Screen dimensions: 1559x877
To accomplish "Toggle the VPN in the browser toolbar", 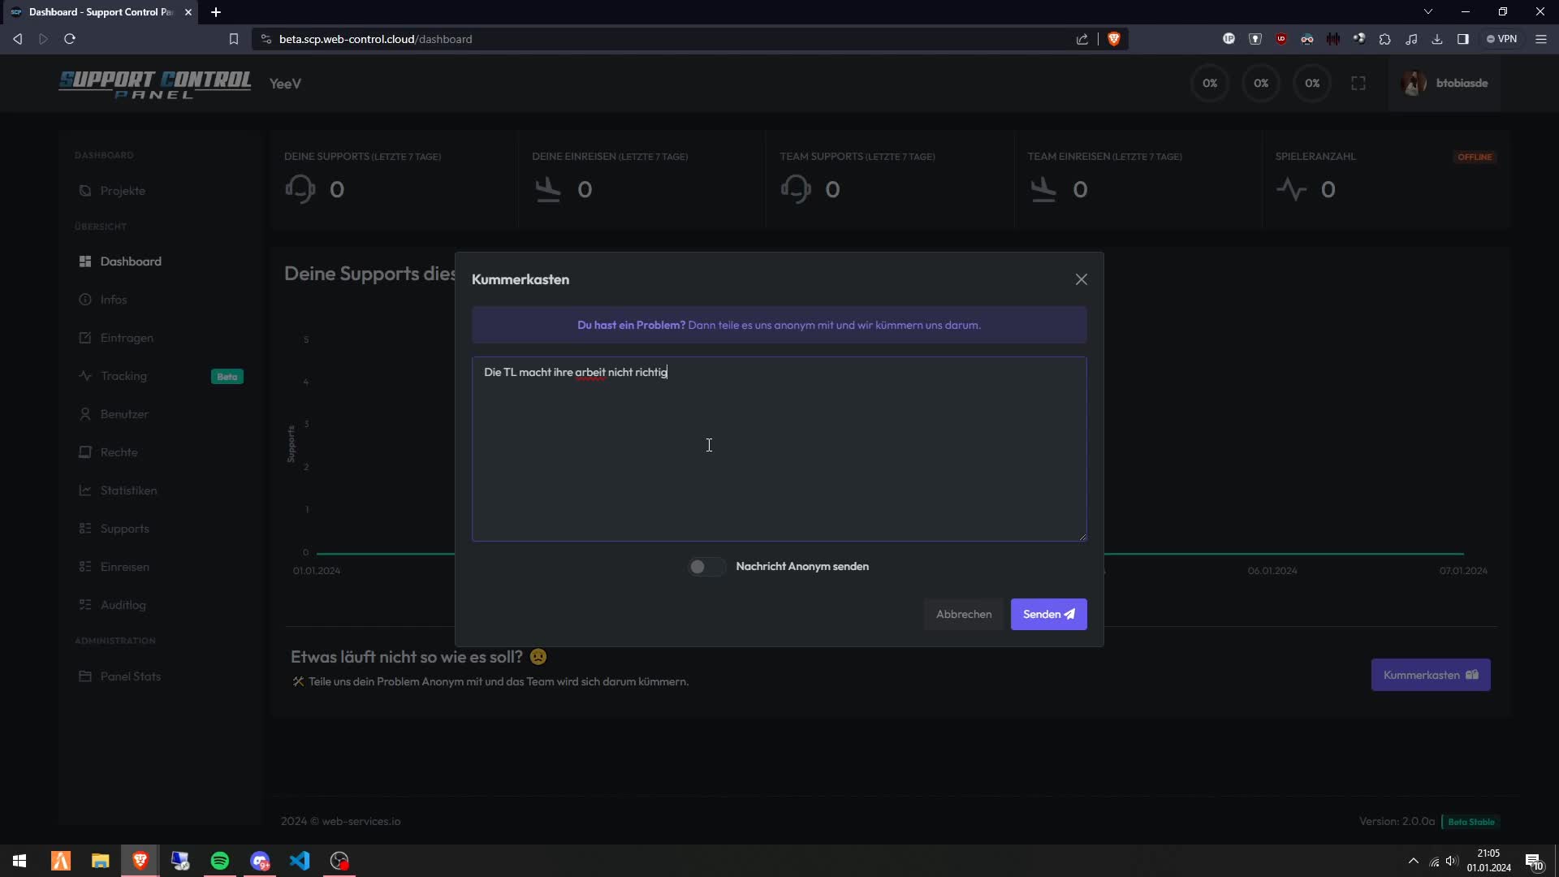I will (x=1502, y=38).
